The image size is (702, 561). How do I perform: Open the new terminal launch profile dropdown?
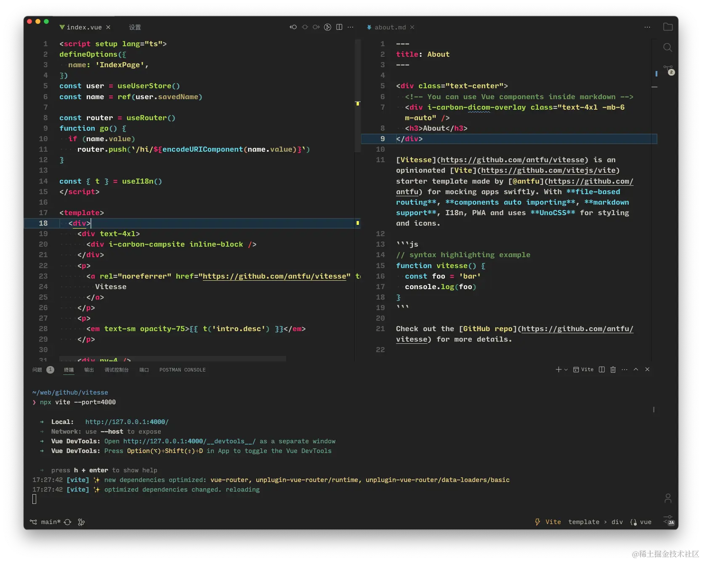566,370
